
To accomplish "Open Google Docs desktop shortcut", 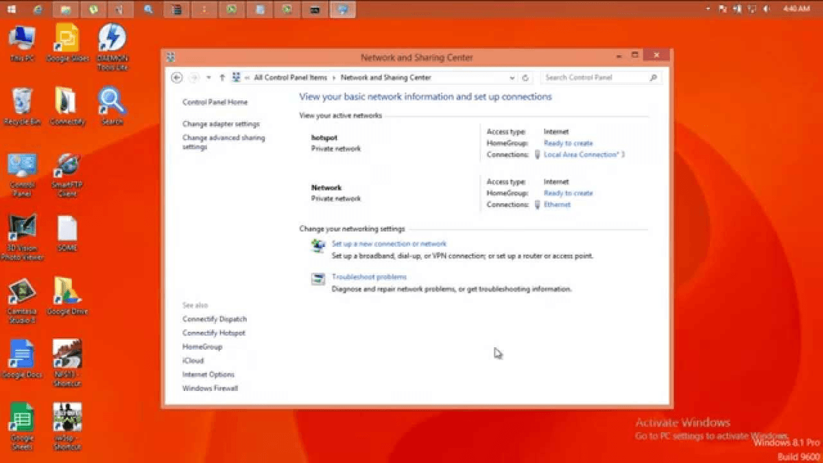I will click(22, 359).
